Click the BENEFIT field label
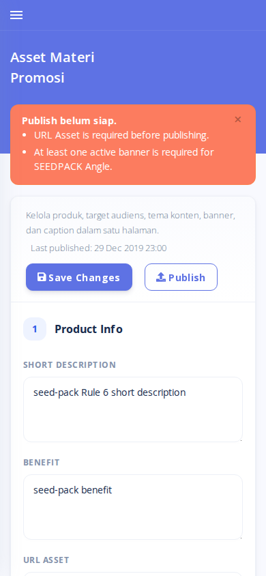266x576 pixels. pyautogui.click(x=42, y=463)
